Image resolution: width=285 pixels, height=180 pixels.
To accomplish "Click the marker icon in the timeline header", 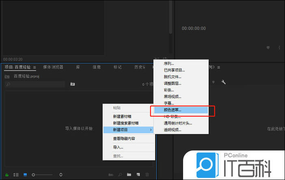I will 214,82.
